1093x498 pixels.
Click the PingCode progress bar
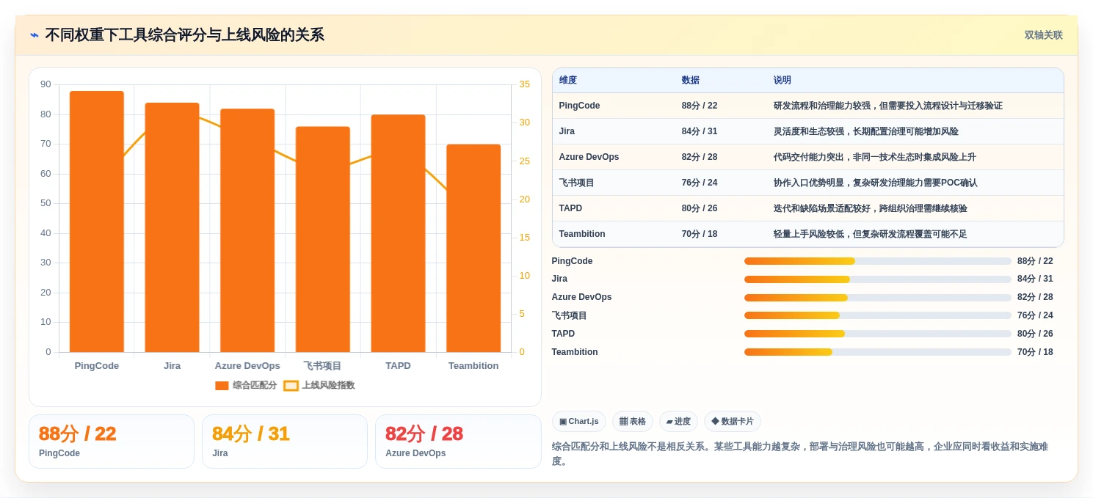tap(878, 261)
